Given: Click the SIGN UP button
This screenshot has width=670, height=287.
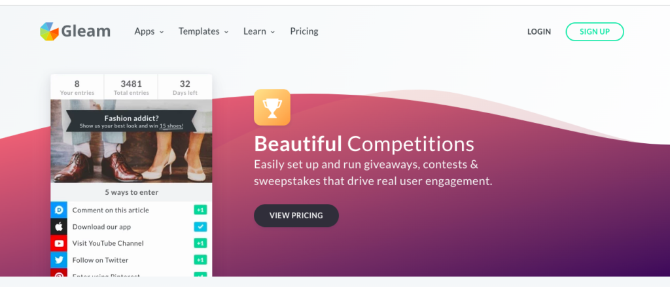Looking at the screenshot, I should tap(595, 31).
